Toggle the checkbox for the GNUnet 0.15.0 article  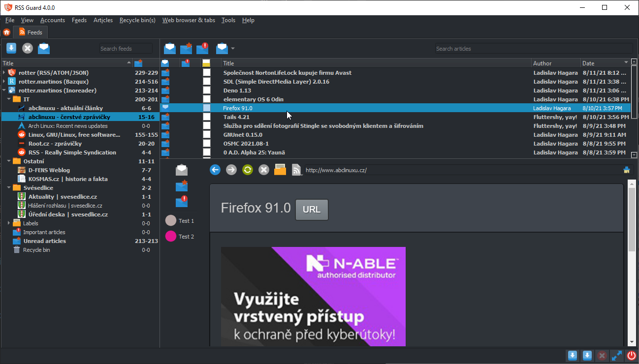(207, 135)
